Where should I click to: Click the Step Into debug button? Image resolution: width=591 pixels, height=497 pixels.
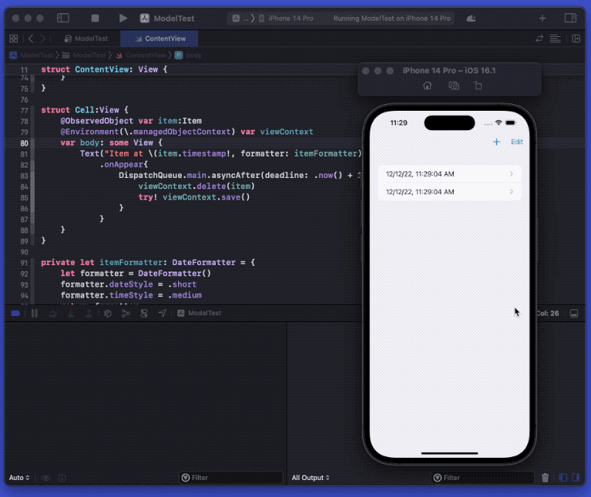(x=71, y=313)
